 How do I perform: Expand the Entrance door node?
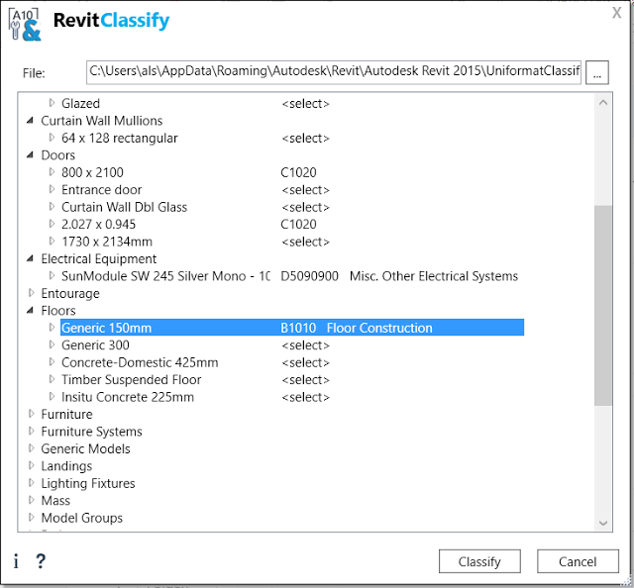click(52, 189)
